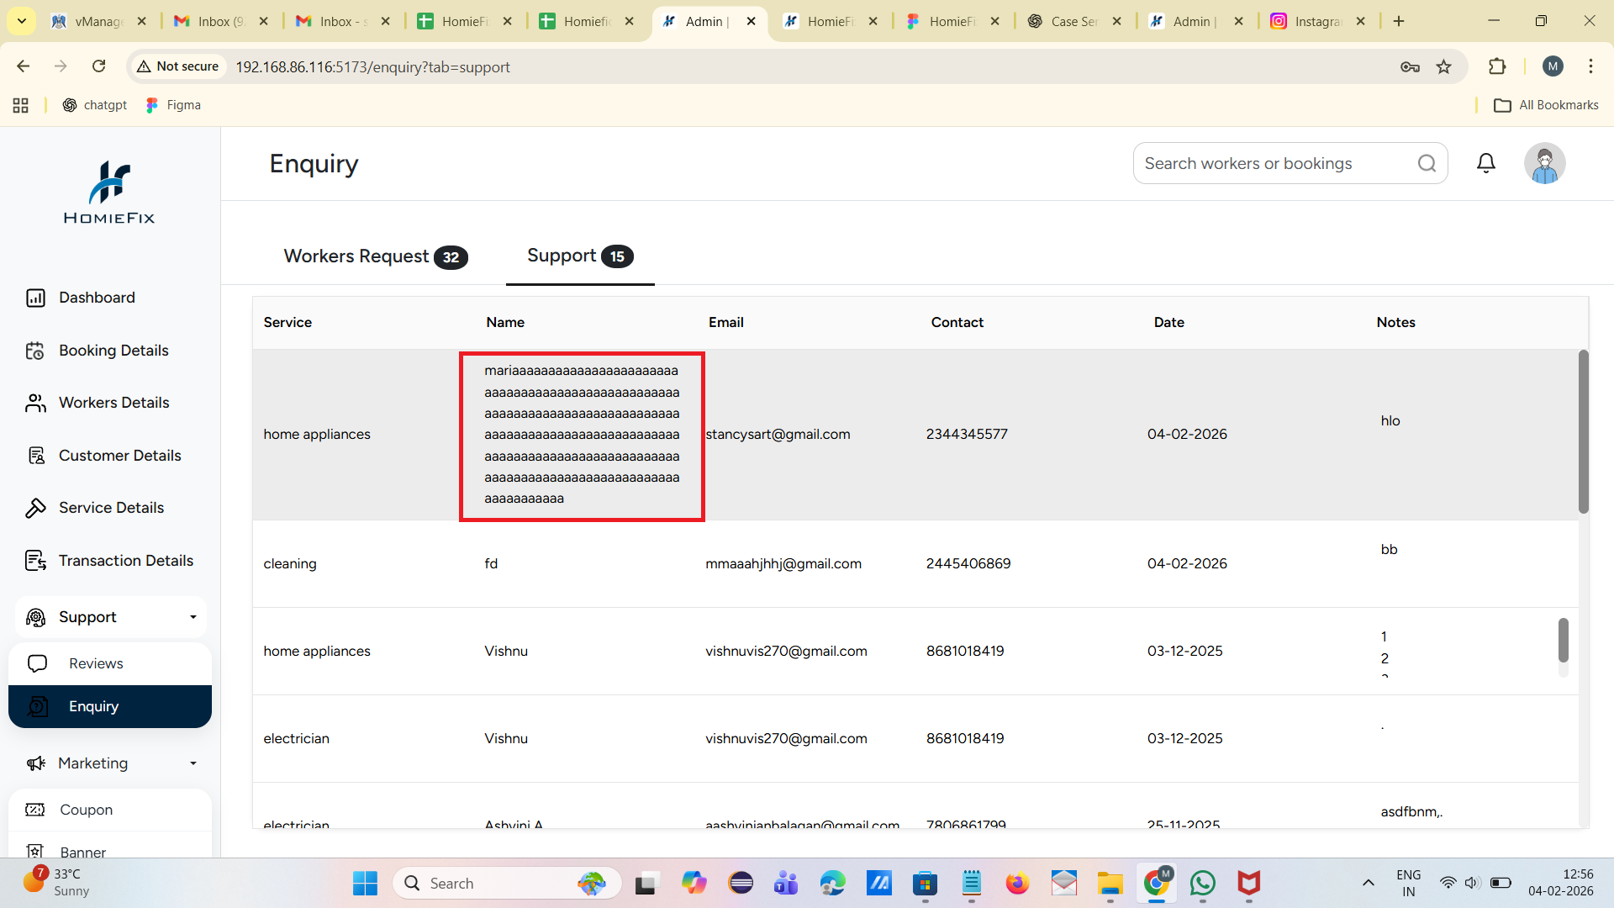Open Transaction Details page
Screen dimensions: 1614x908
click(x=125, y=561)
